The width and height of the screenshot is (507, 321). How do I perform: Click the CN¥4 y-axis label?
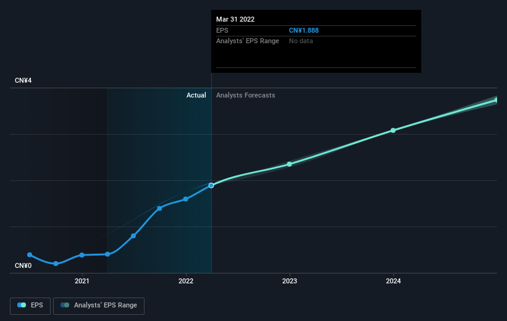pos(23,81)
